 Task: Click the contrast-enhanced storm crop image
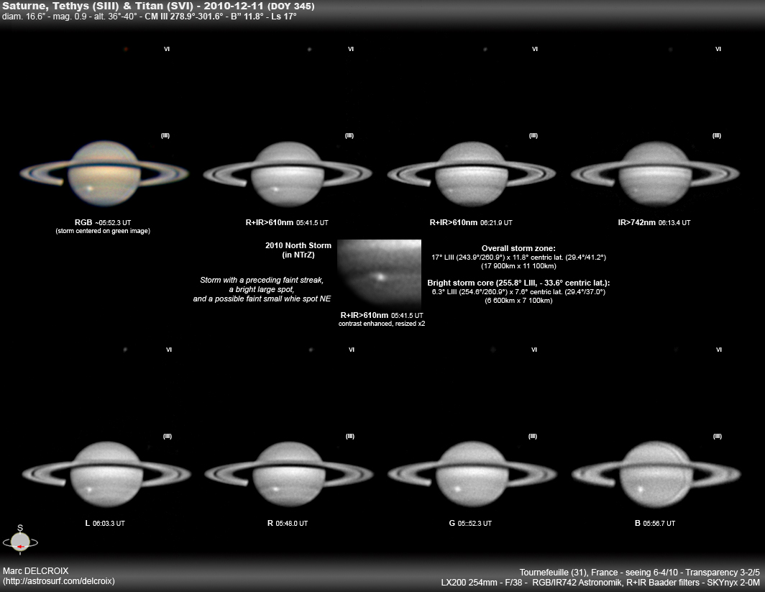click(379, 274)
